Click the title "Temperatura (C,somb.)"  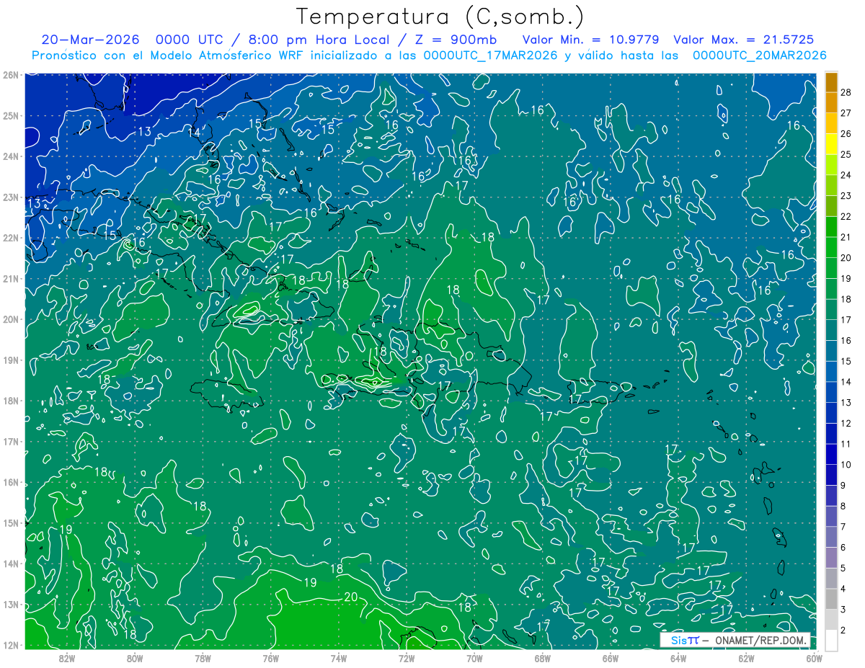pyautogui.click(x=440, y=17)
